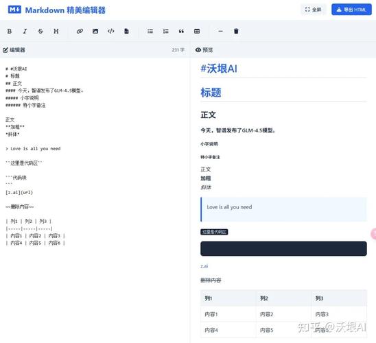Image resolution: width=376 pixels, height=343 pixels.
Task: Apply italic formatting from toolbar
Action: click(x=25, y=31)
